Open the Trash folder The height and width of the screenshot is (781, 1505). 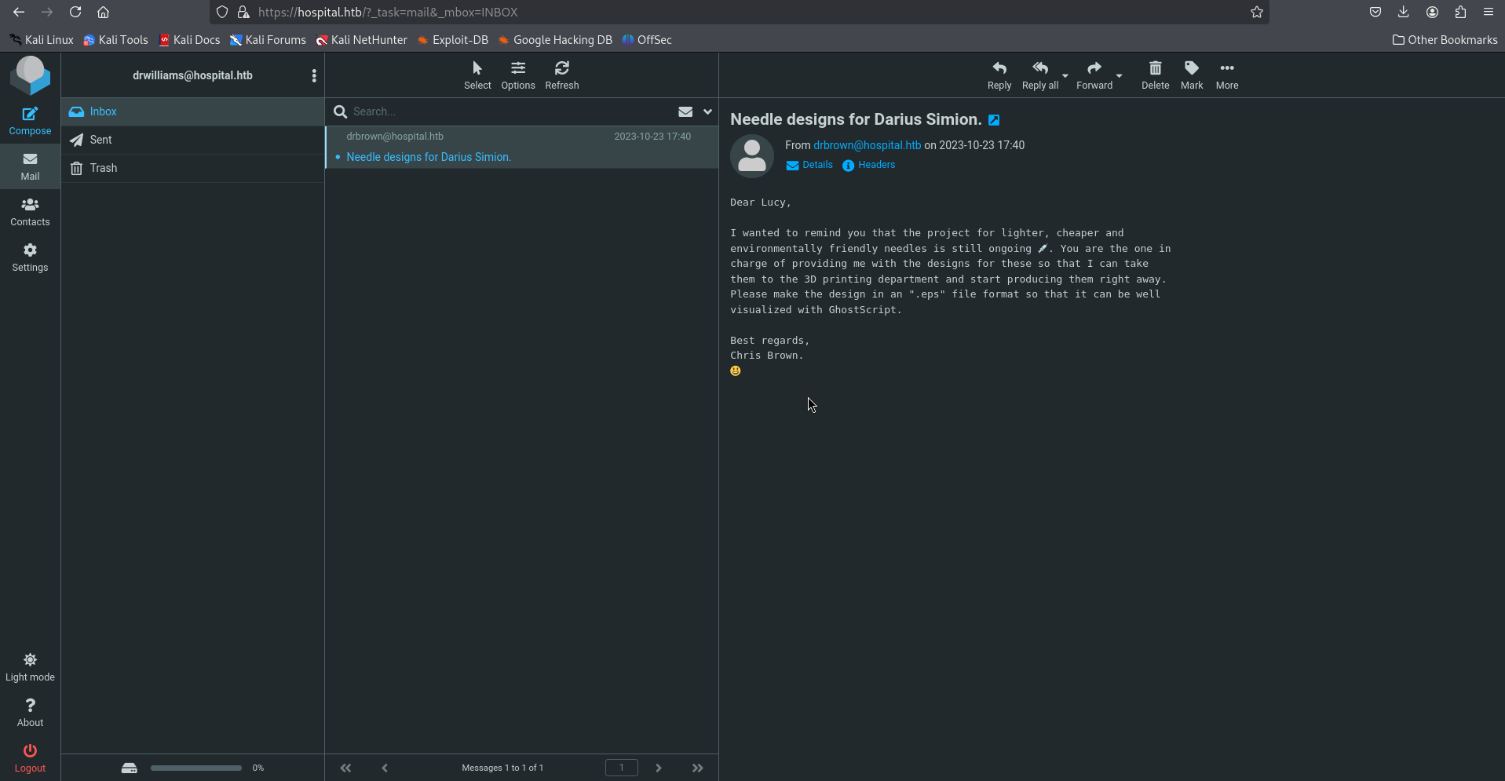pyautogui.click(x=103, y=168)
